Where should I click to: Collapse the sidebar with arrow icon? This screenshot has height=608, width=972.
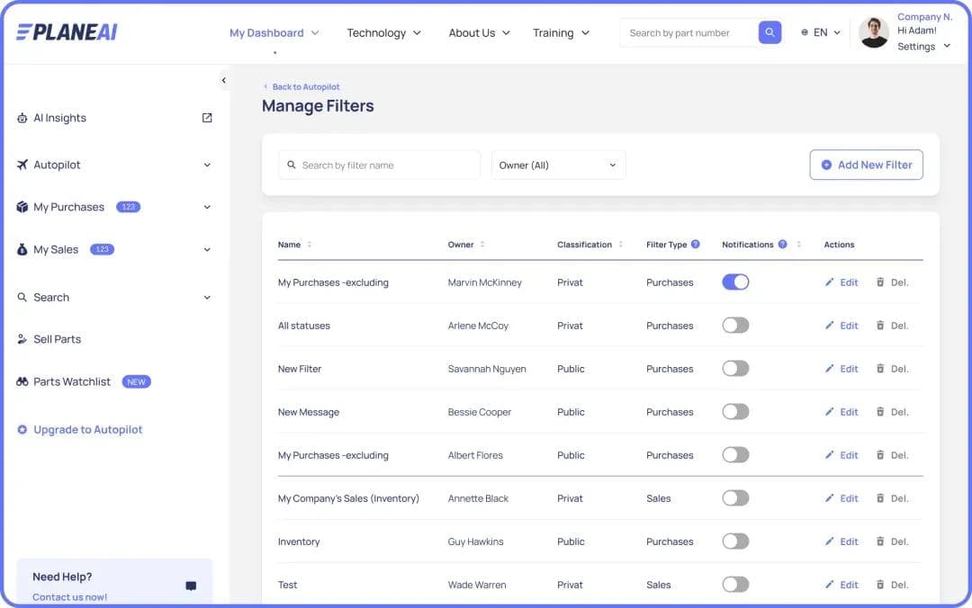223,81
